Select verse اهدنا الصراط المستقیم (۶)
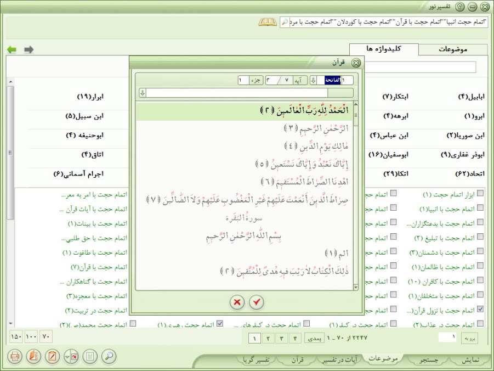The image size is (494, 371). point(304,182)
